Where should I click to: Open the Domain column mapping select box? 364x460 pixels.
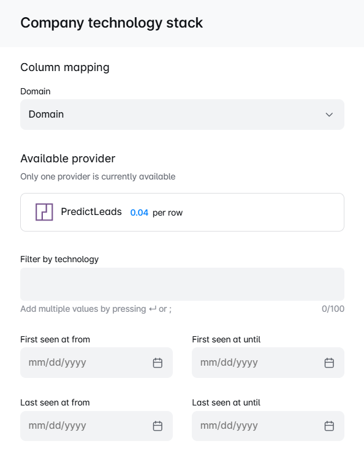coord(182,115)
